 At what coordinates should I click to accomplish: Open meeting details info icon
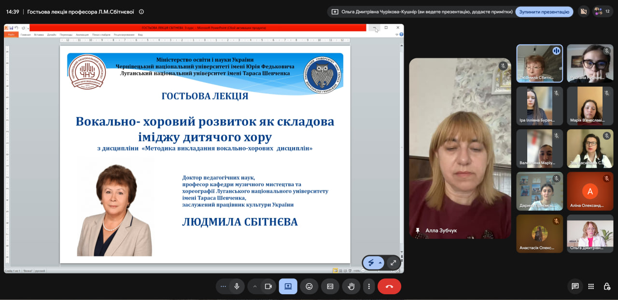coord(141,12)
